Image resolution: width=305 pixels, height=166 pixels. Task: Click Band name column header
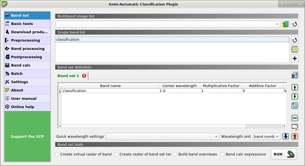pyautogui.click(x=110, y=86)
